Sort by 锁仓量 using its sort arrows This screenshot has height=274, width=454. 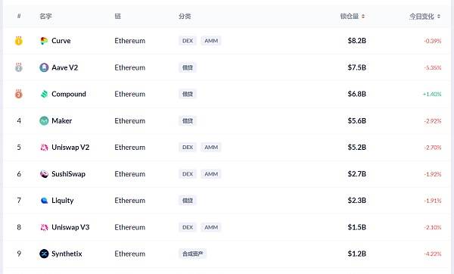point(363,17)
